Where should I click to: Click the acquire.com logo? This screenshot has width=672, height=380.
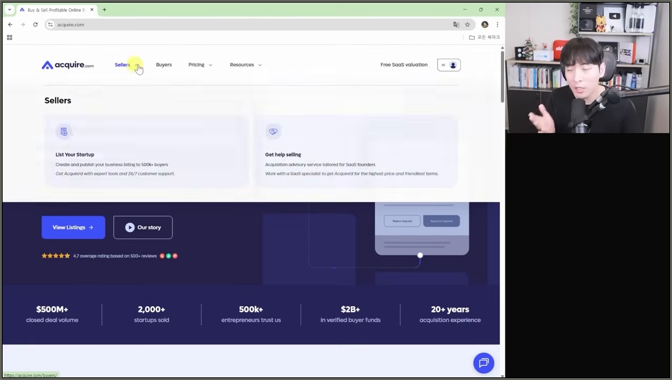pos(68,65)
